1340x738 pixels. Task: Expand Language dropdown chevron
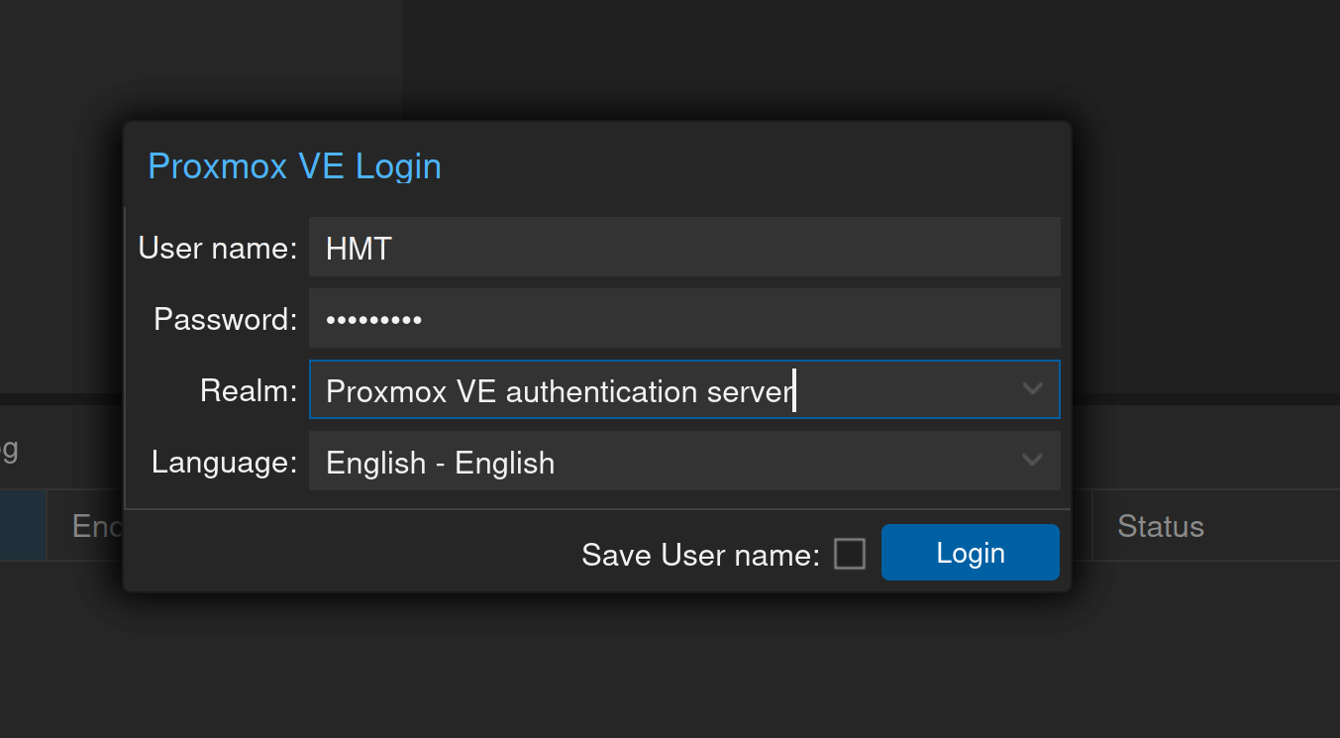click(x=1033, y=461)
